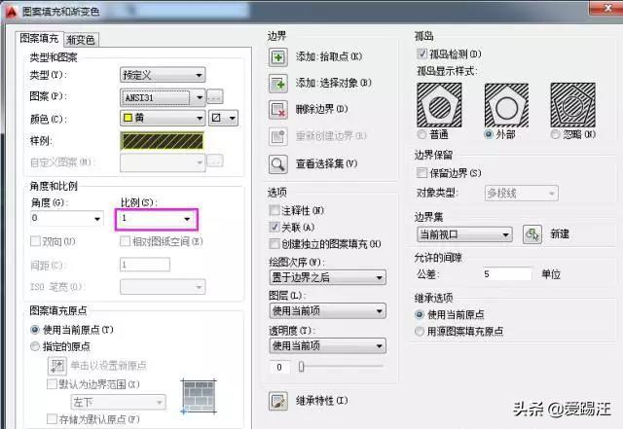Toggle the Island detection (孤岛检测) checkbox
Image resolution: width=623 pixels, height=429 pixels.
coord(421,54)
